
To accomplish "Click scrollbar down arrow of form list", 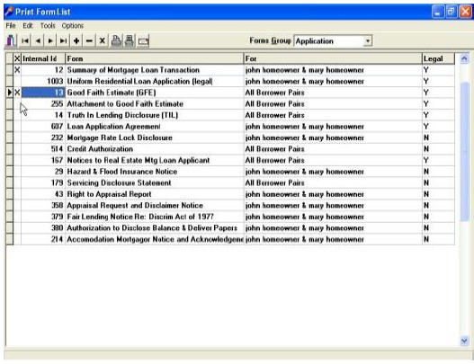I will [x=464, y=341].
